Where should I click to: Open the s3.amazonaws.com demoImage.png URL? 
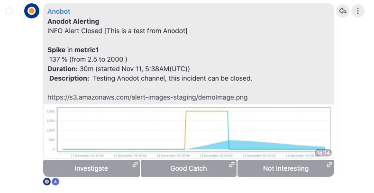point(147,97)
